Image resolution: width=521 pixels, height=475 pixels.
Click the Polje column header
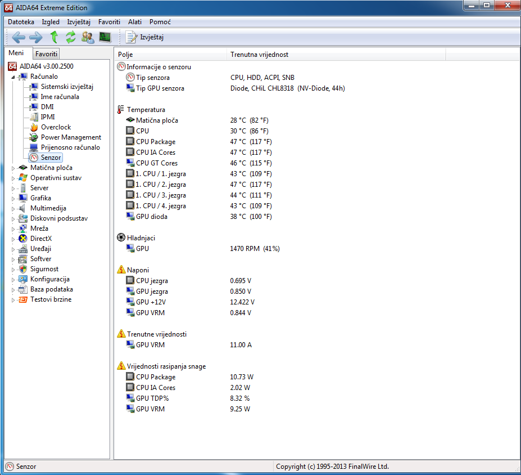point(171,55)
